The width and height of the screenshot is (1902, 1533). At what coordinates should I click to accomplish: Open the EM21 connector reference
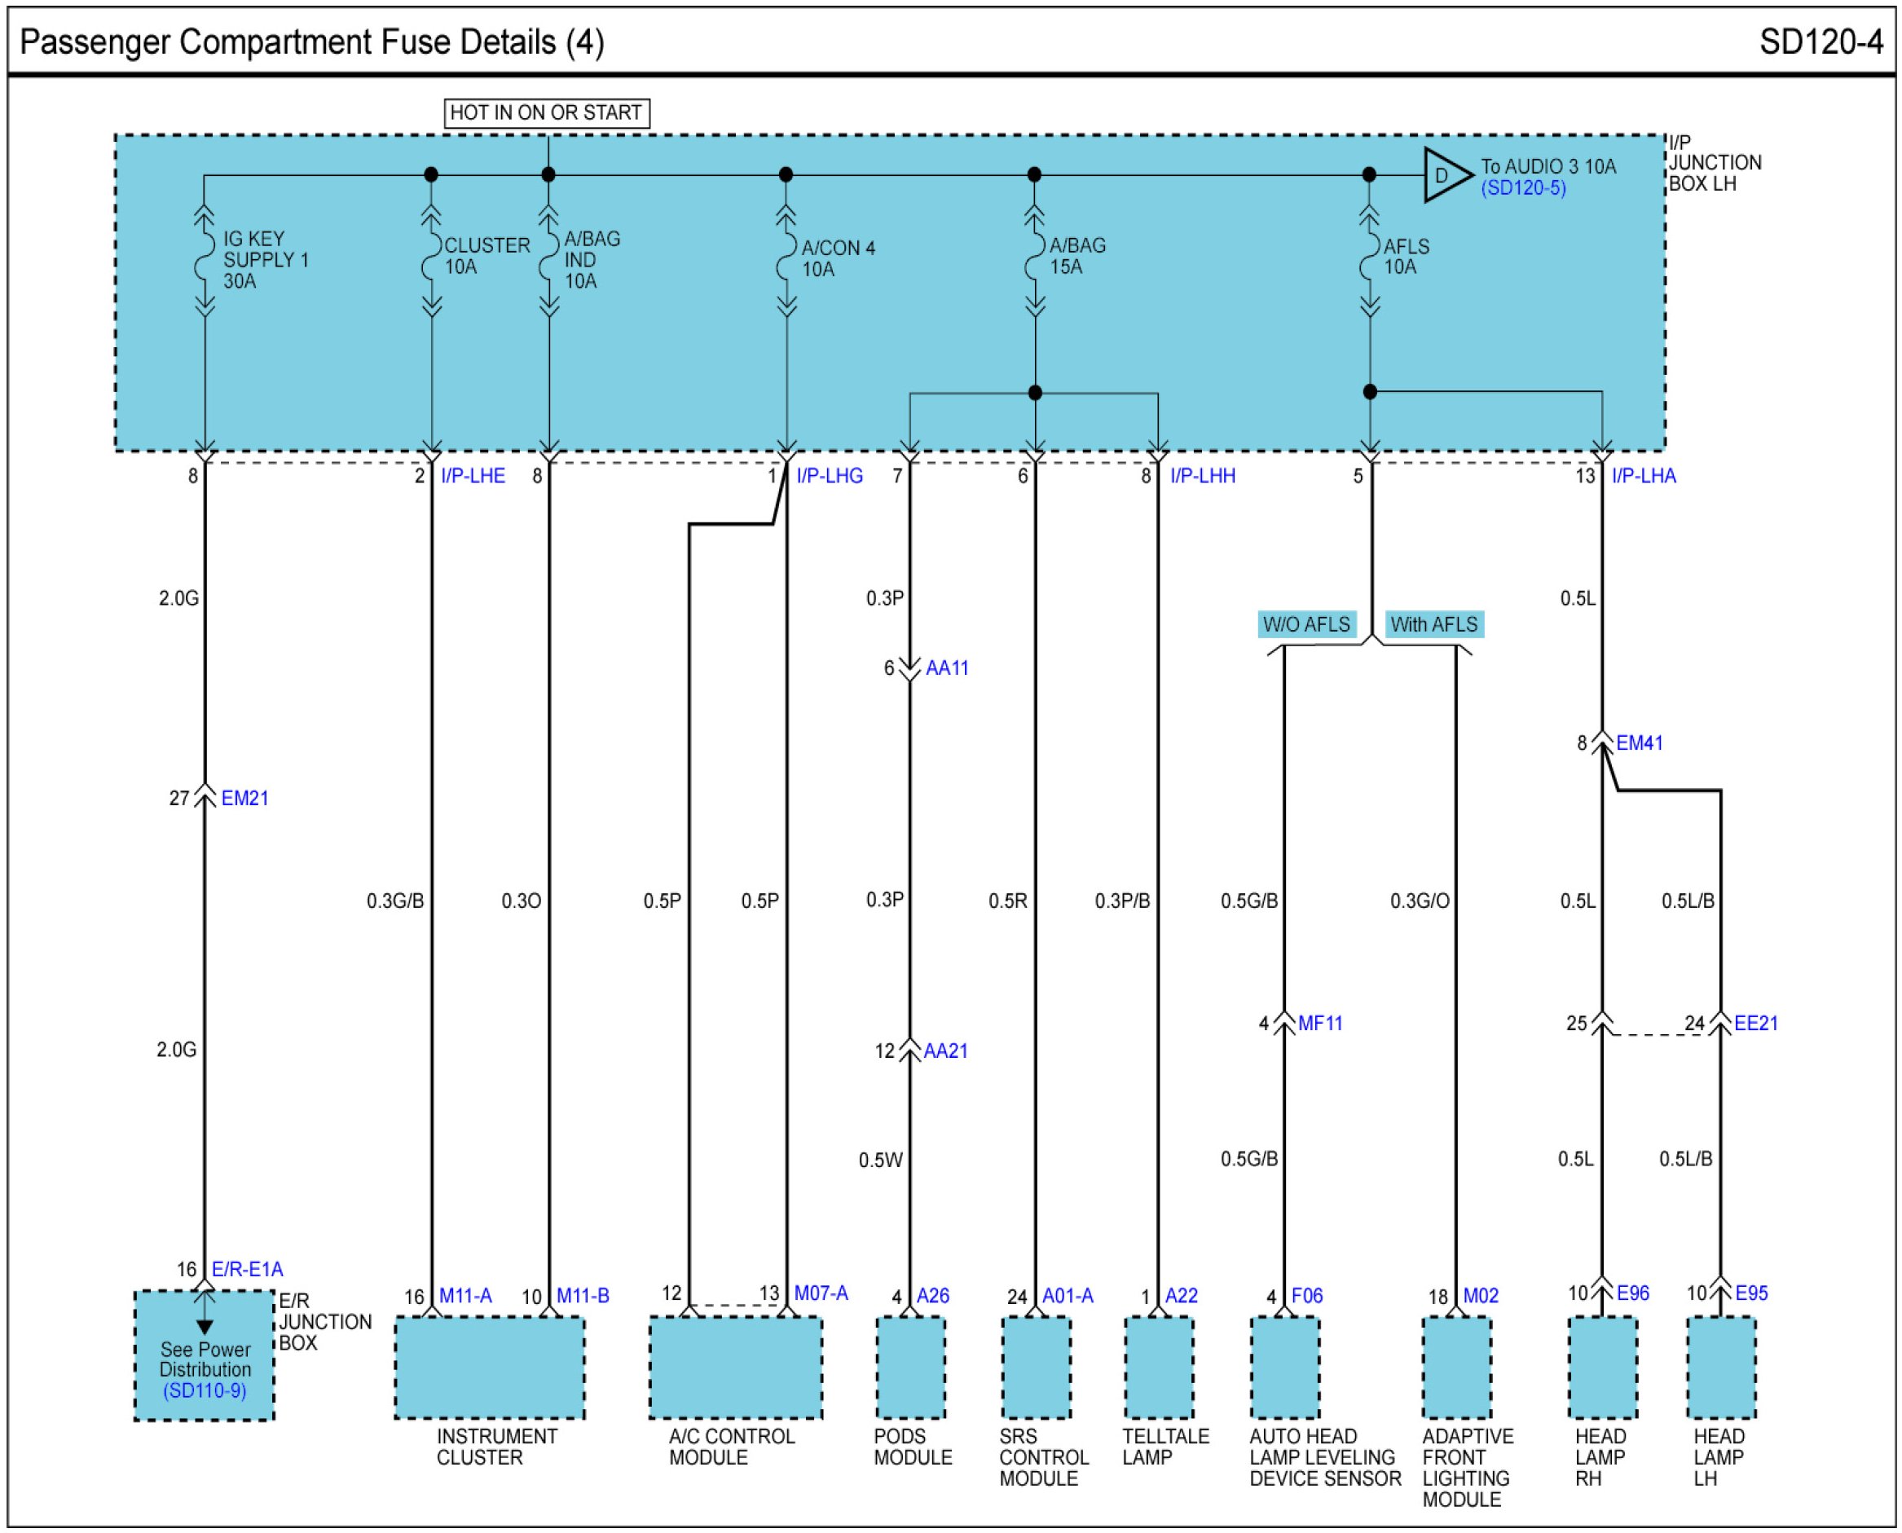click(x=244, y=799)
